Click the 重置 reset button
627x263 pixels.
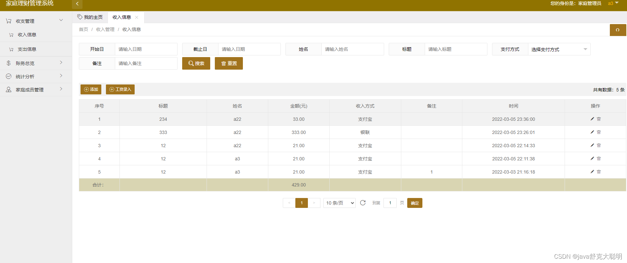click(x=229, y=63)
